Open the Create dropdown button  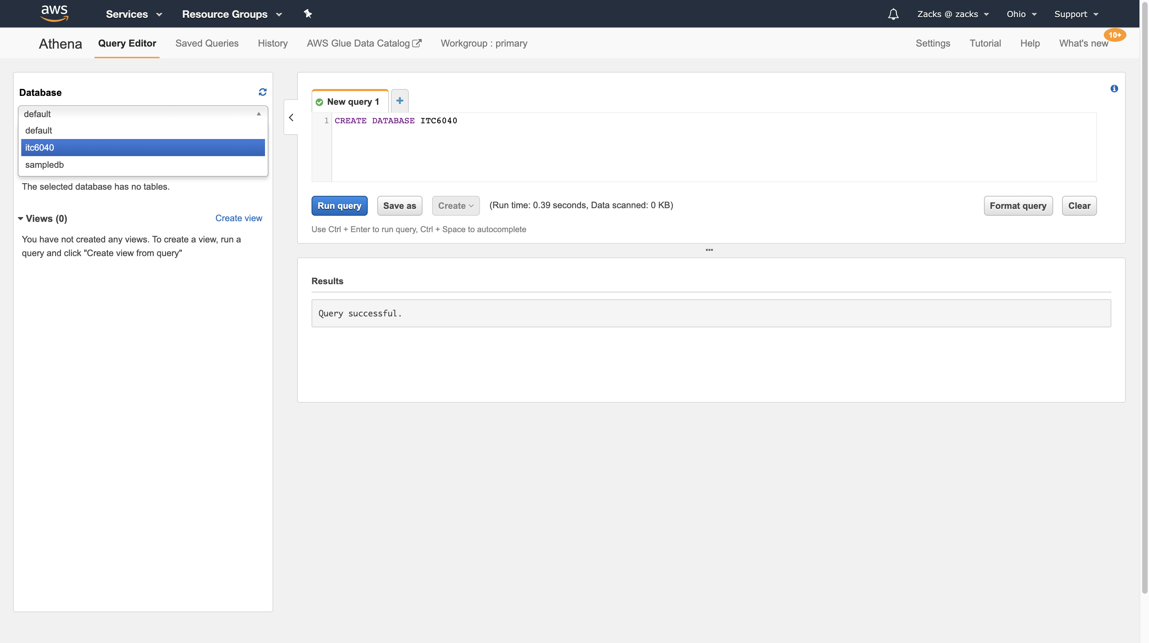(455, 205)
